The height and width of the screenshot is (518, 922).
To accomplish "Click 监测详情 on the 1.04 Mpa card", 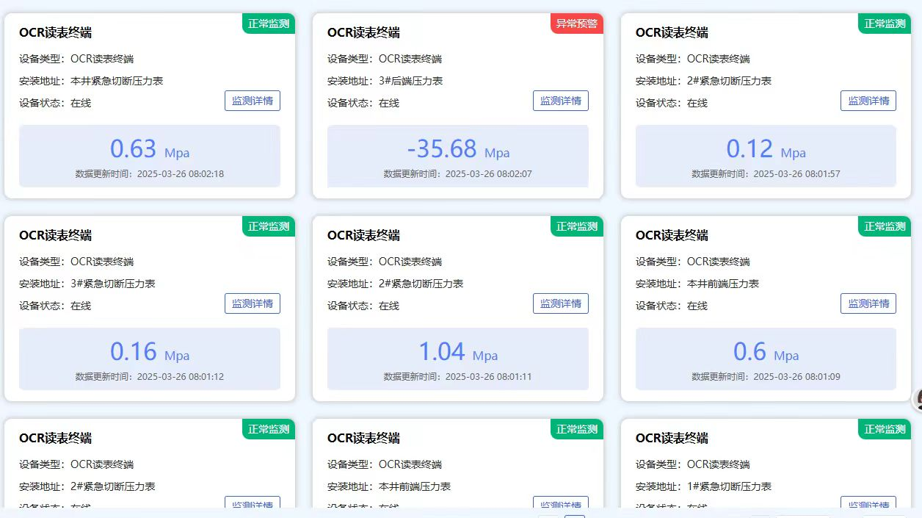I will pyautogui.click(x=560, y=304).
